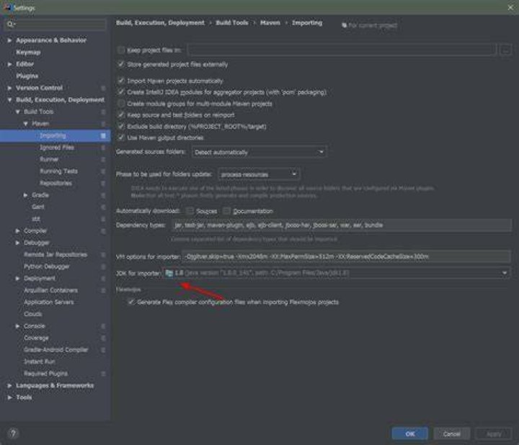Click the project-level icon beside Gradle
519x445 pixels.
(x=103, y=195)
